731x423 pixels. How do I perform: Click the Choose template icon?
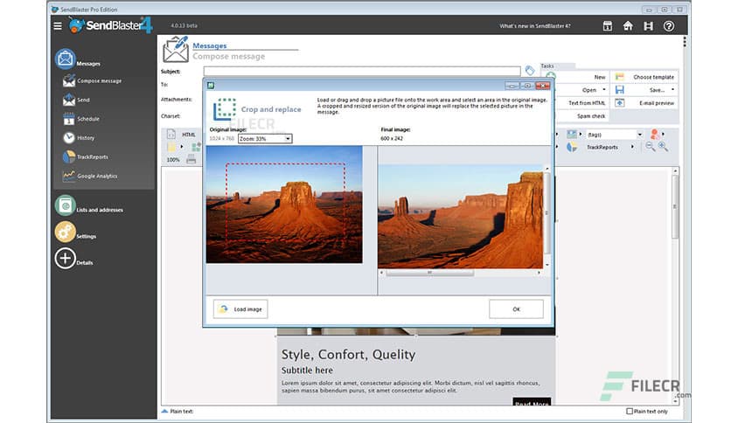pyautogui.click(x=619, y=76)
